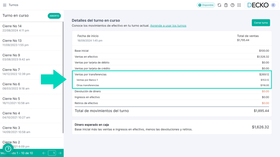The image size is (280, 157).
Task: Click the DECKO company logo
Action: [x=258, y=5]
